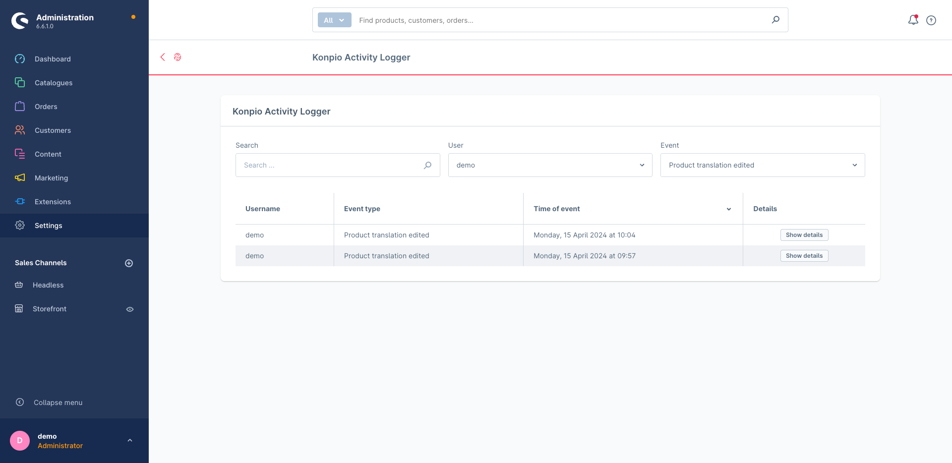Click the Orders bag icon

[x=20, y=106]
